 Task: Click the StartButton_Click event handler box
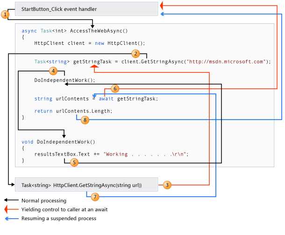(86, 9)
